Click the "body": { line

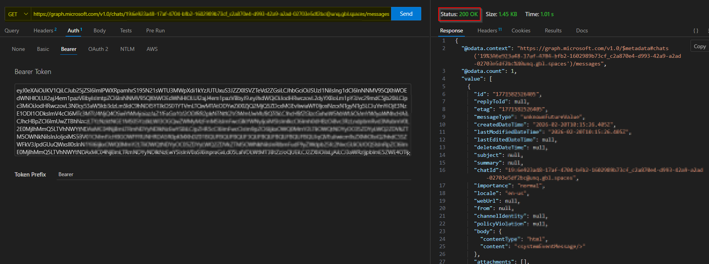point(488,231)
